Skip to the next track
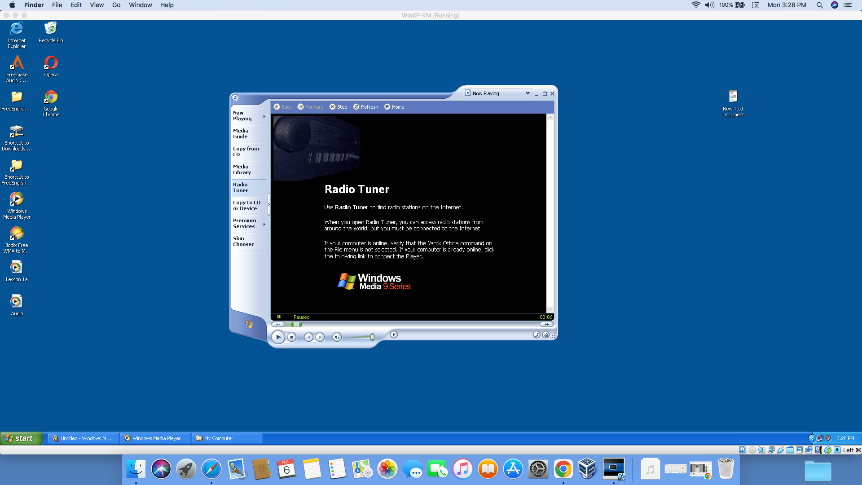Image resolution: width=862 pixels, height=485 pixels. coord(320,337)
